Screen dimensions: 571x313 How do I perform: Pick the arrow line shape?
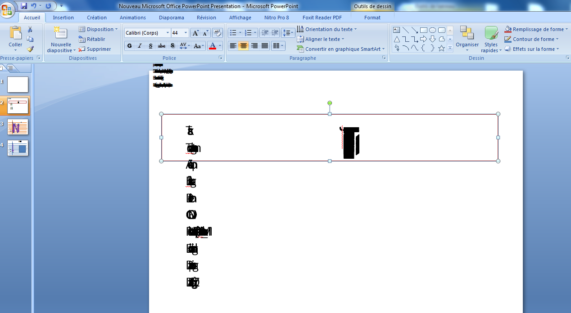(415, 30)
